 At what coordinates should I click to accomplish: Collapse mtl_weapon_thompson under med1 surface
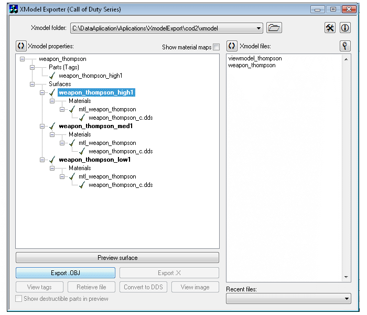point(62,143)
